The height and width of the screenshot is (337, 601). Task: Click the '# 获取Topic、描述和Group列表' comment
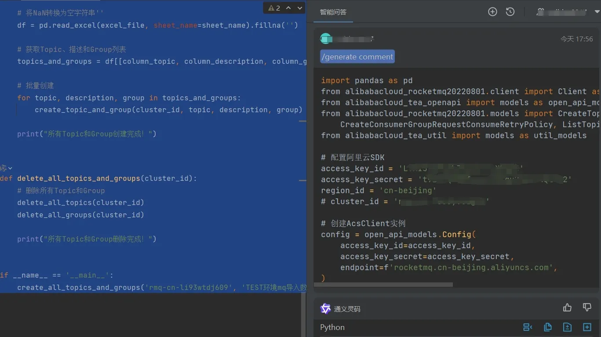tap(72, 49)
